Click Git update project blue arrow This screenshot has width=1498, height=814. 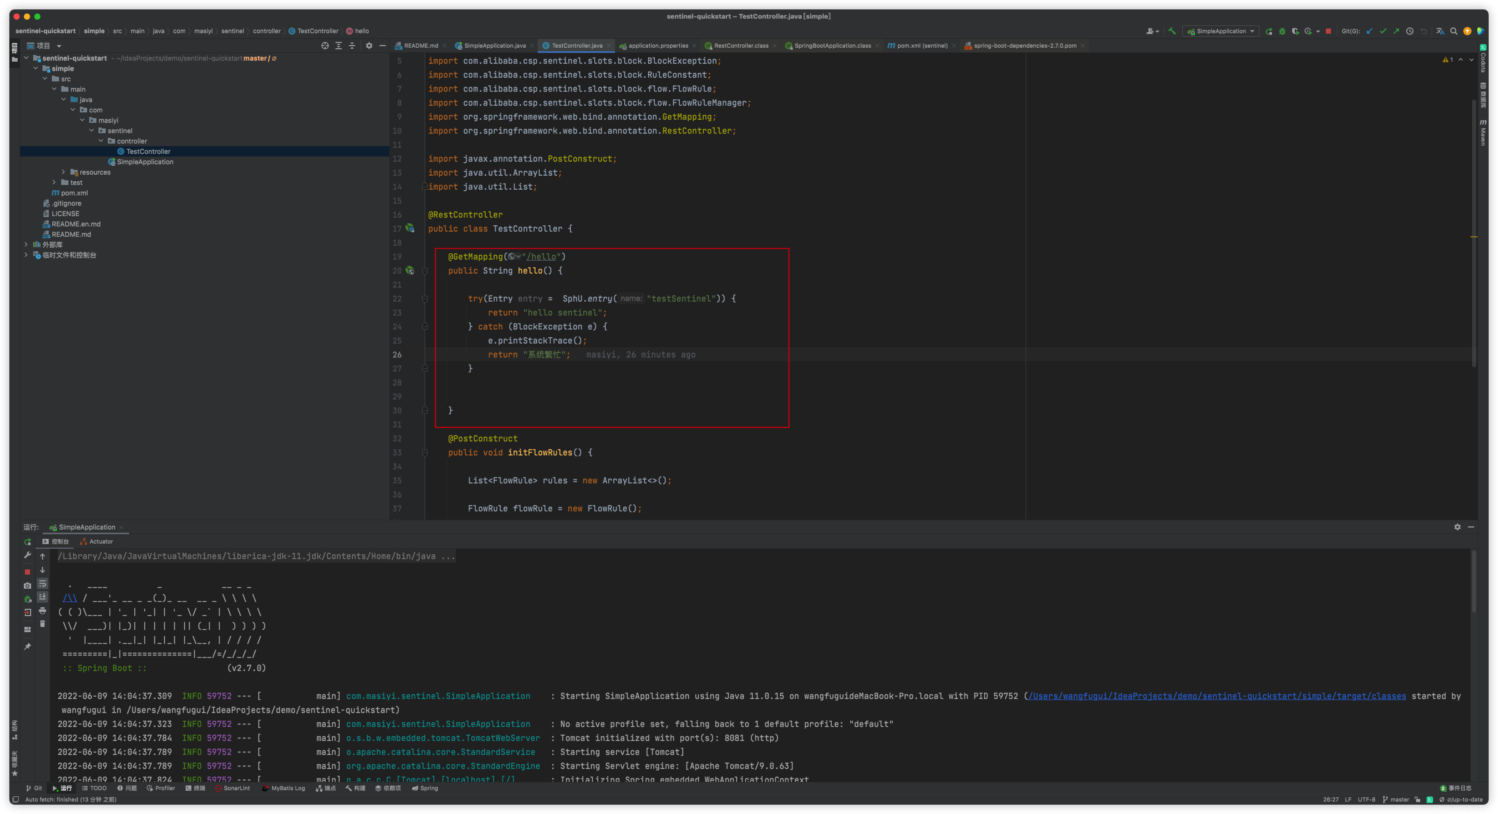1369,31
